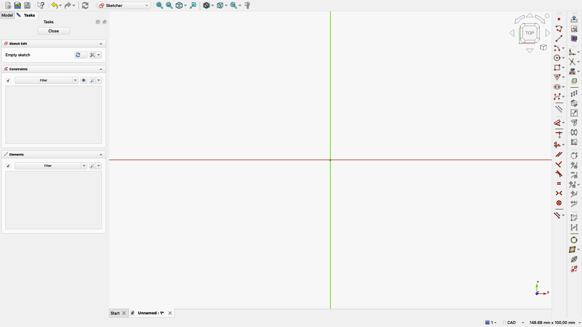582x327 pixels.
Task: Switch to the Start tab
Action: click(x=114, y=313)
